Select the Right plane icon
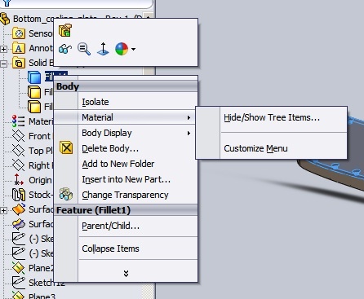This screenshot has width=364, height=299. pos(19,165)
